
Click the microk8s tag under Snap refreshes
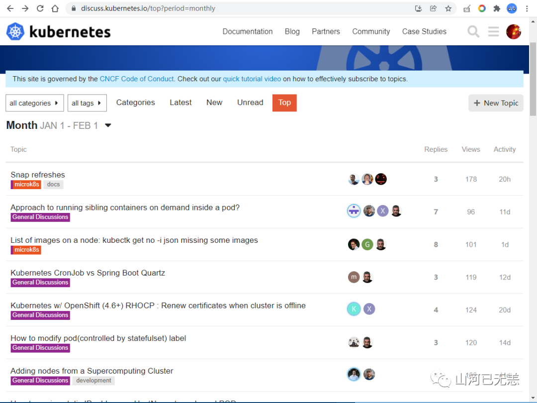[26, 185]
